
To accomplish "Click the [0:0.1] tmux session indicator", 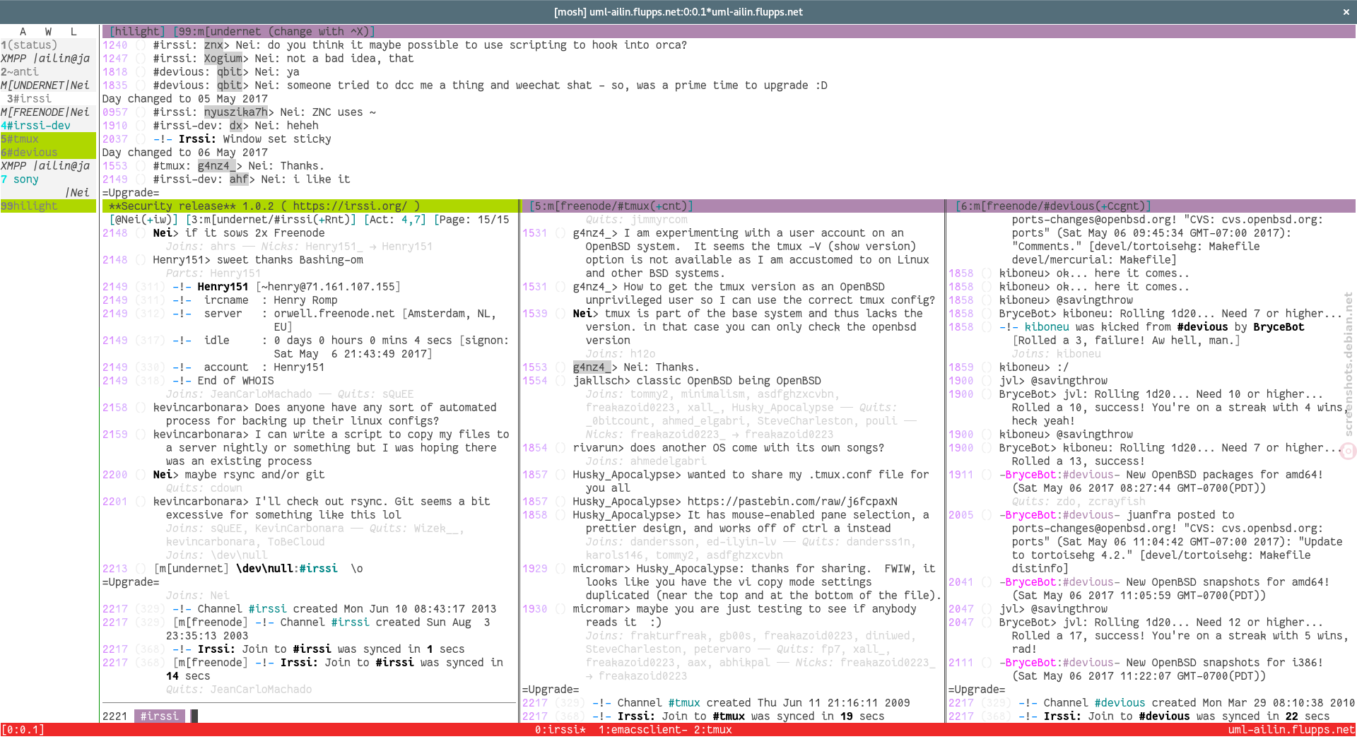I will pos(23,730).
